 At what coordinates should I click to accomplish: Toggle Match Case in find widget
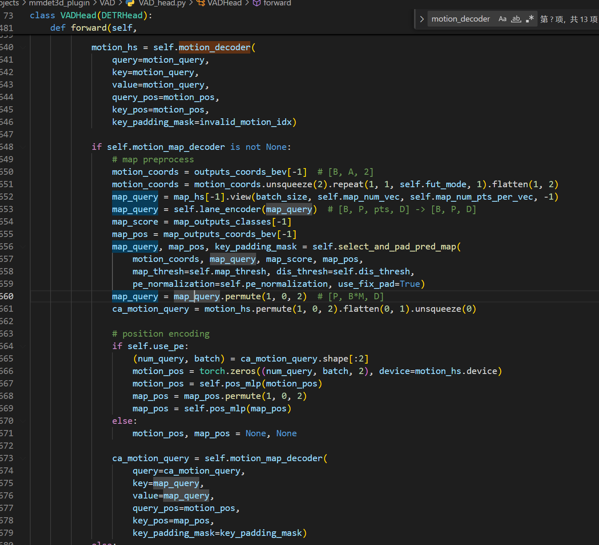[x=502, y=19]
